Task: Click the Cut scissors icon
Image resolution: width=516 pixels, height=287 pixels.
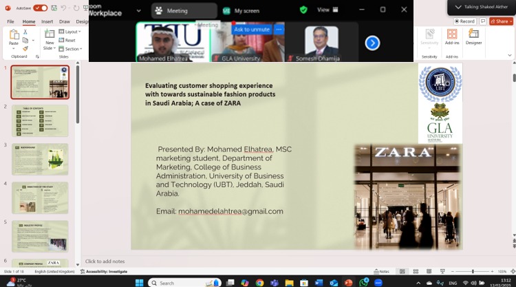Action: (x=25, y=32)
